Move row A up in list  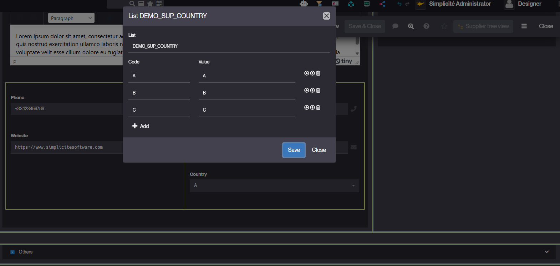(x=312, y=73)
